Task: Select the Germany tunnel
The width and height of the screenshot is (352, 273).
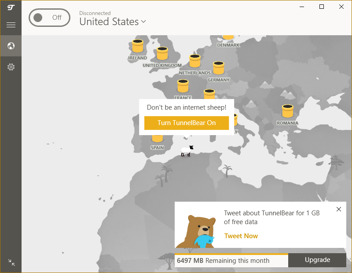Action: (218, 68)
